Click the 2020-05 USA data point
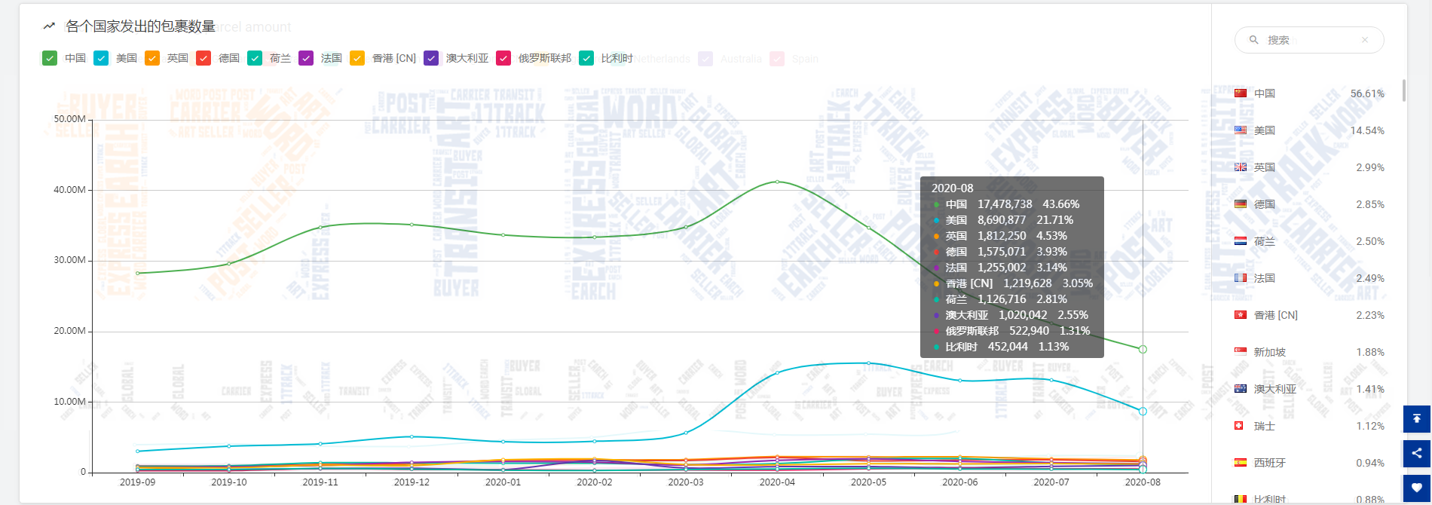This screenshot has height=505, width=1432. (x=868, y=363)
